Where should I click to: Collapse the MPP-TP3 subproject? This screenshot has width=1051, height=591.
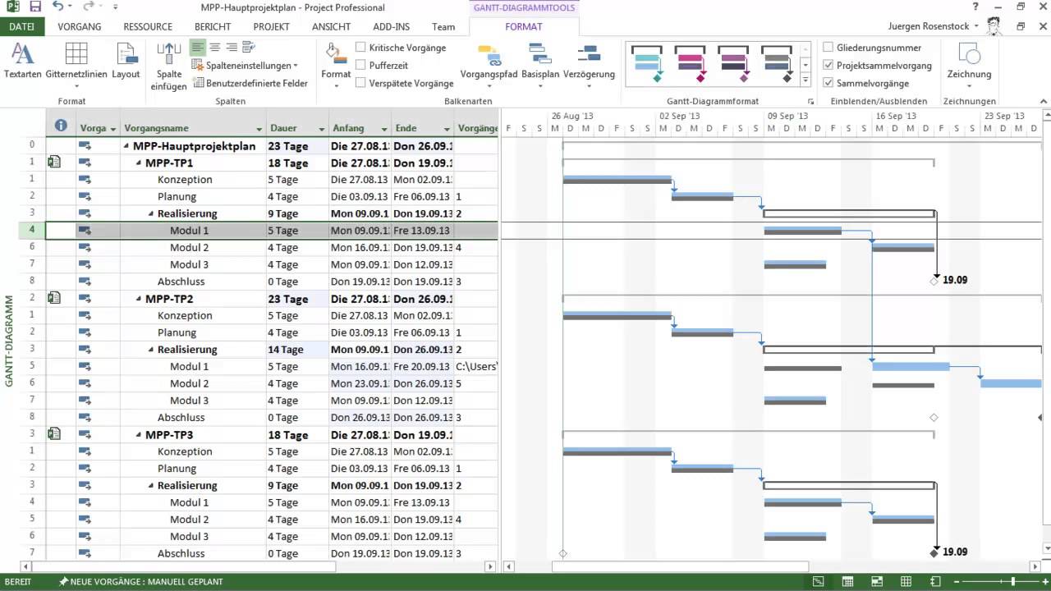(x=139, y=435)
